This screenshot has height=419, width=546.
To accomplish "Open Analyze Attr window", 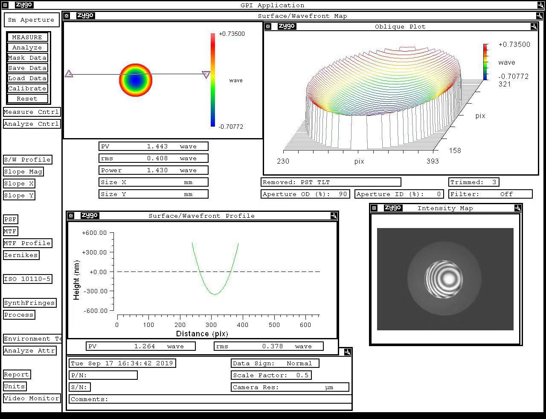I will [29, 351].
